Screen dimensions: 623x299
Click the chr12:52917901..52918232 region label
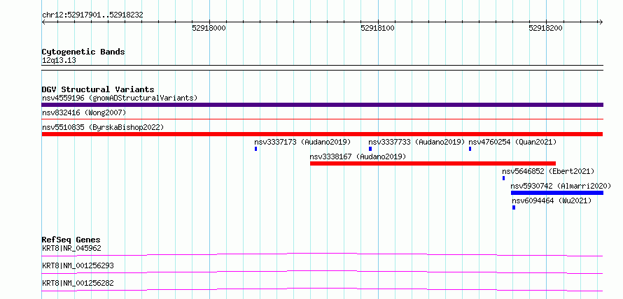(92, 15)
